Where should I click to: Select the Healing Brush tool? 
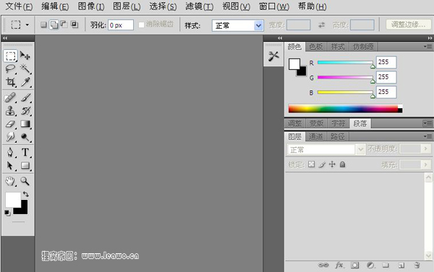[x=10, y=97]
